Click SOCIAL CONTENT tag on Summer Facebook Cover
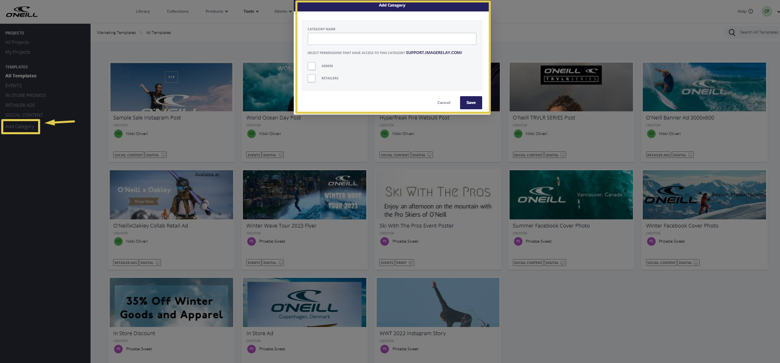The image size is (780, 363). (x=528, y=263)
